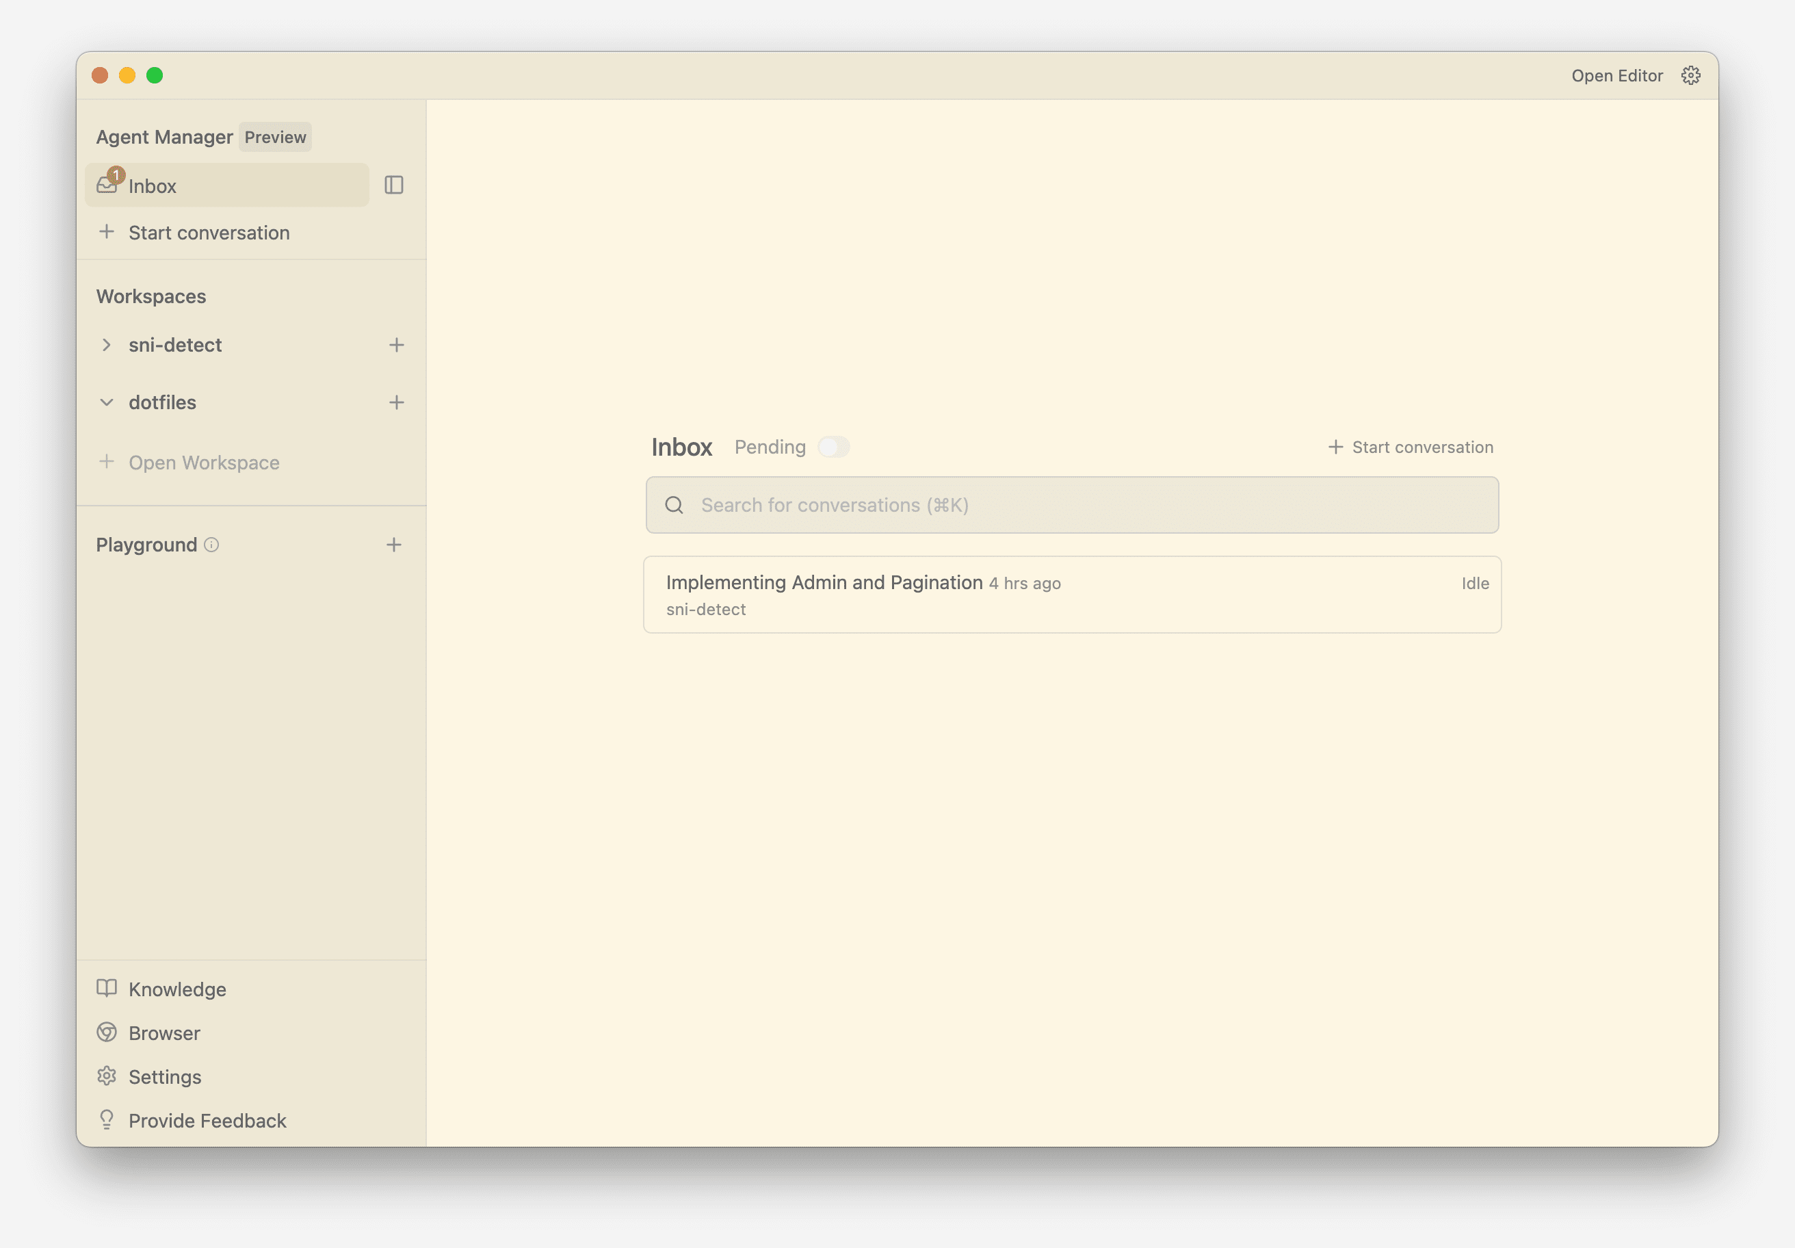Click plus icon next to dotfiles workspace

tap(396, 402)
